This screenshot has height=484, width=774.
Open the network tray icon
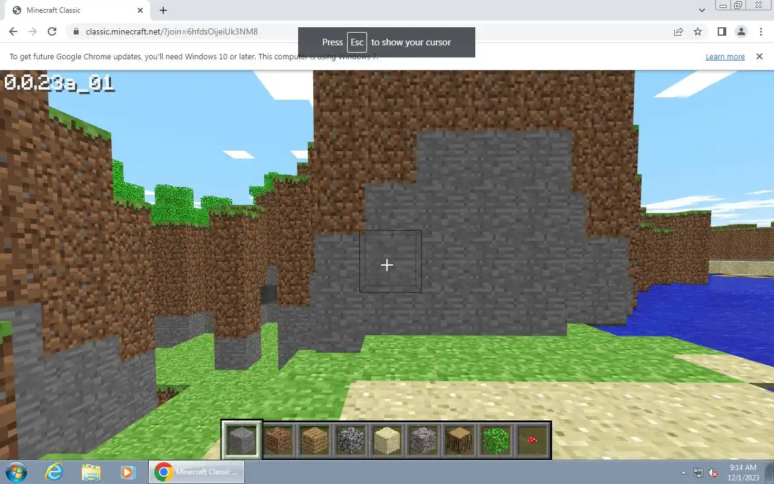point(698,473)
